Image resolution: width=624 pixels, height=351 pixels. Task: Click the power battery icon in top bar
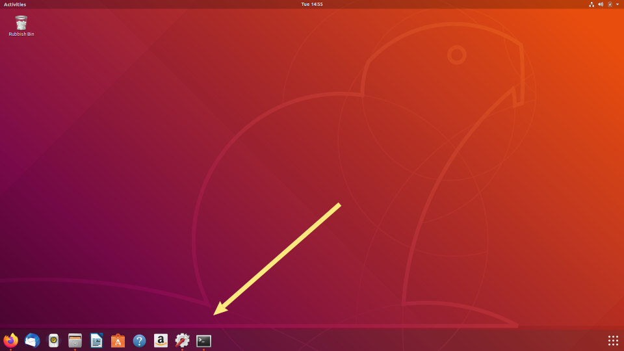coord(610,5)
